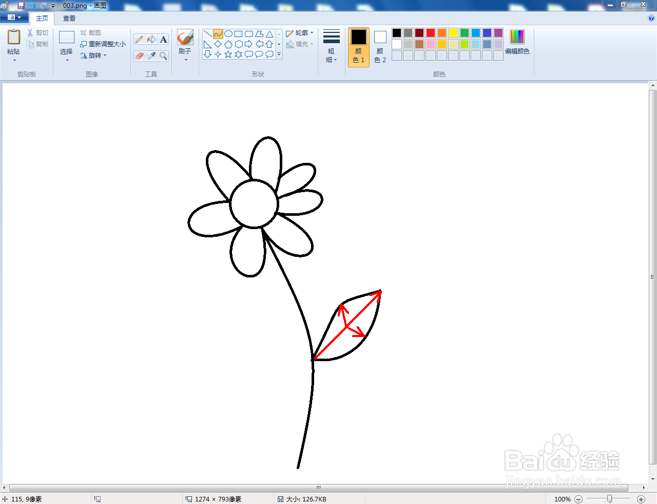Click the Cut (剪切) button
Screen dimensions: 657x504
pos(38,33)
